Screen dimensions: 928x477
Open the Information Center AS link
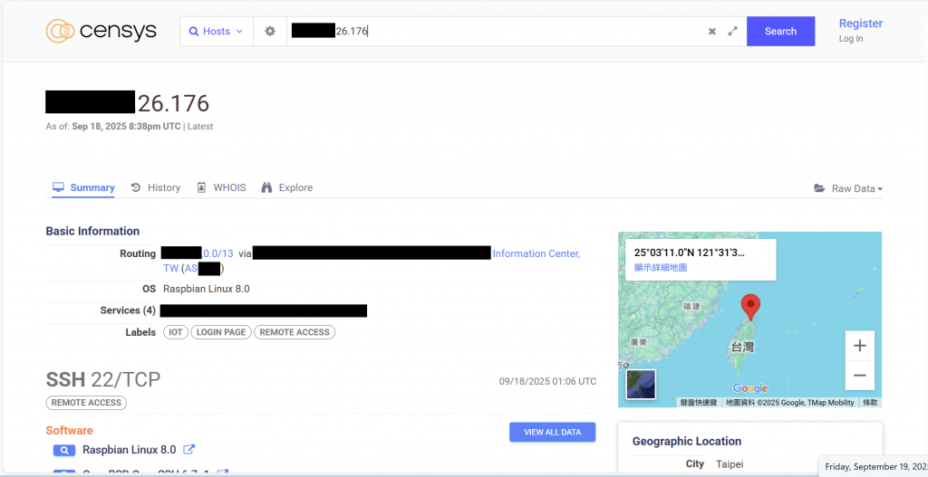(x=536, y=253)
